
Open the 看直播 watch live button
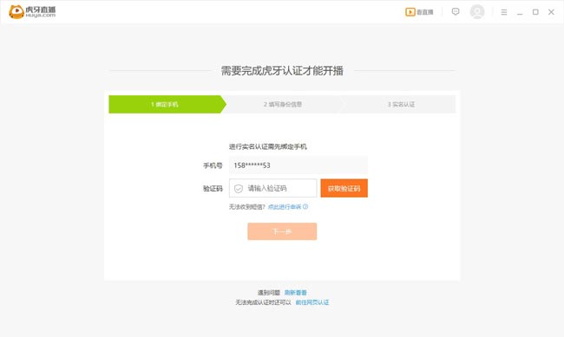(419, 12)
